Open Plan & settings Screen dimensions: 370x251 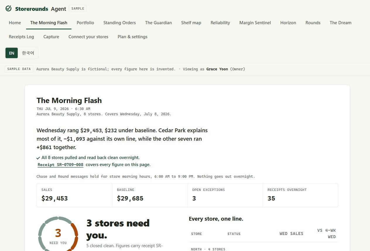pyautogui.click(x=132, y=37)
